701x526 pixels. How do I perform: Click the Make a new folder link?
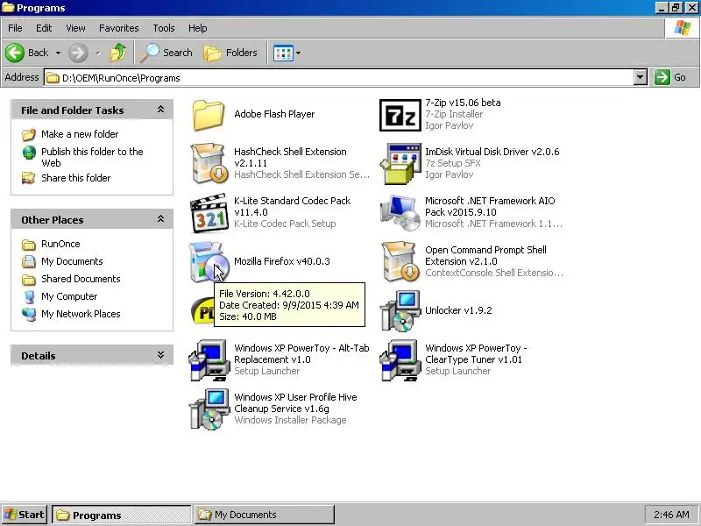tap(80, 134)
